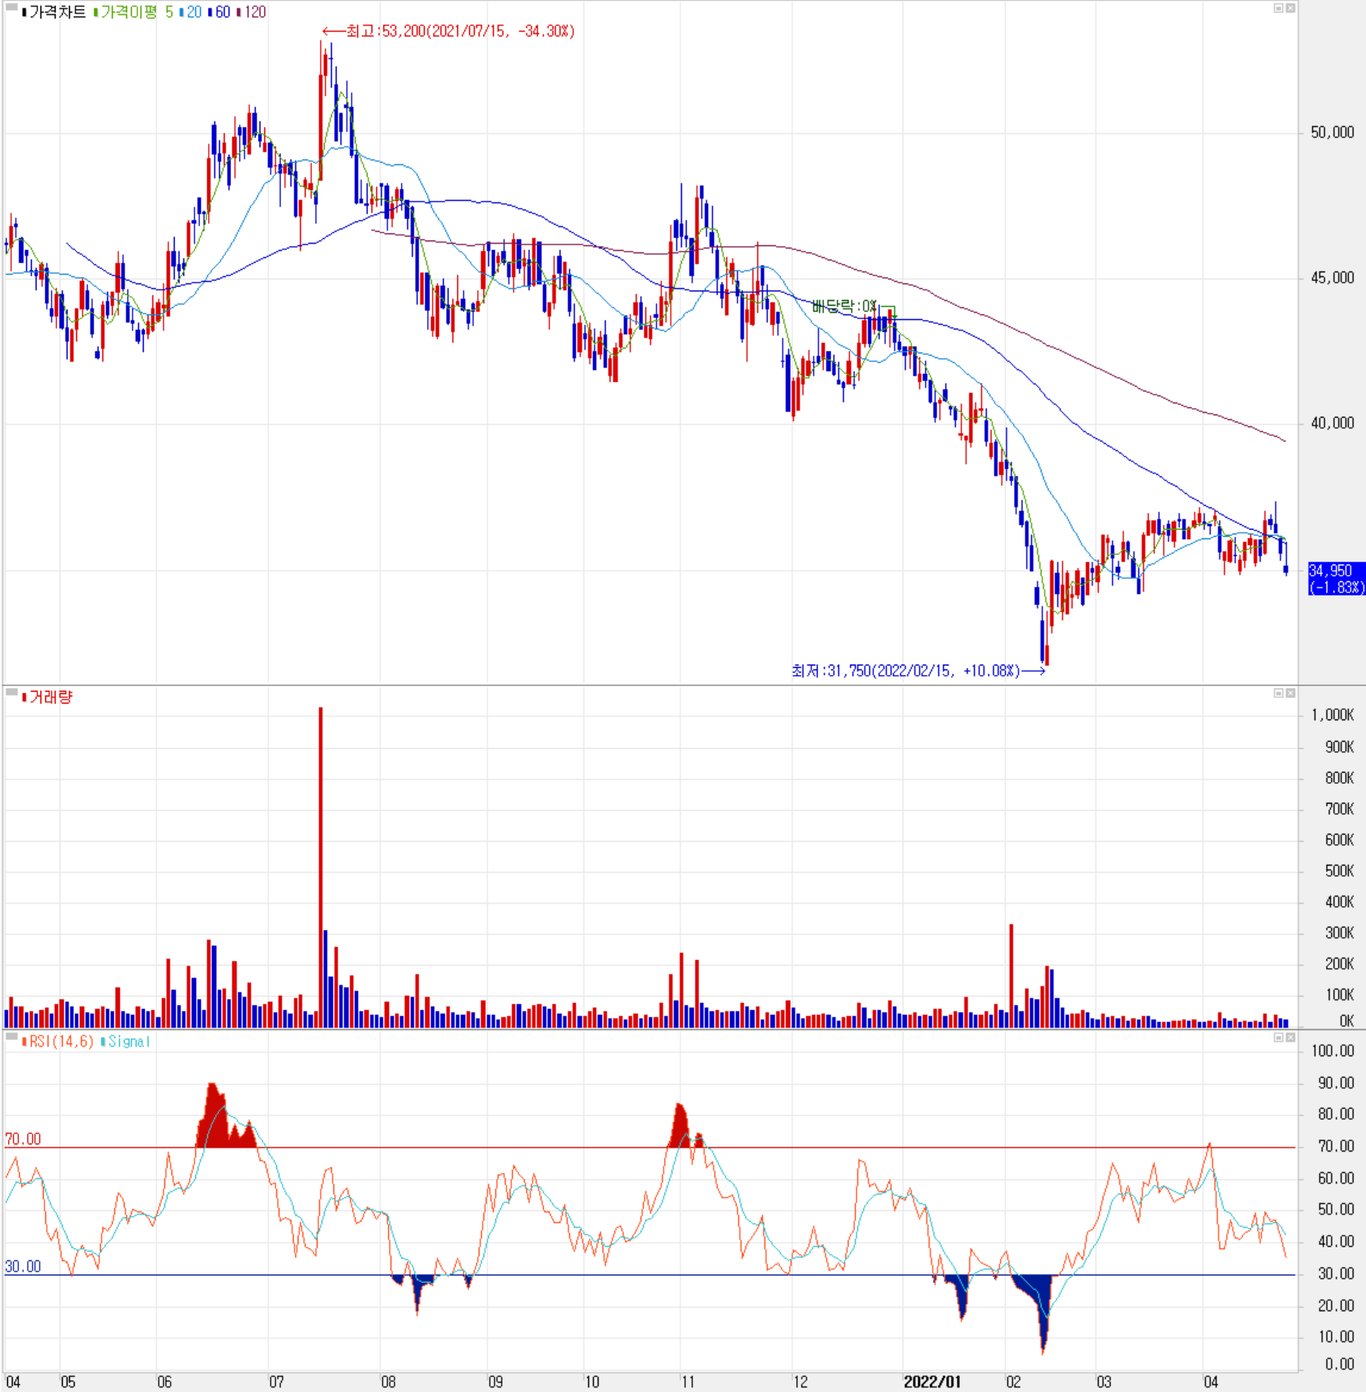Click the 50.00 RSI axis label
1366x1392 pixels.
[1336, 1210]
